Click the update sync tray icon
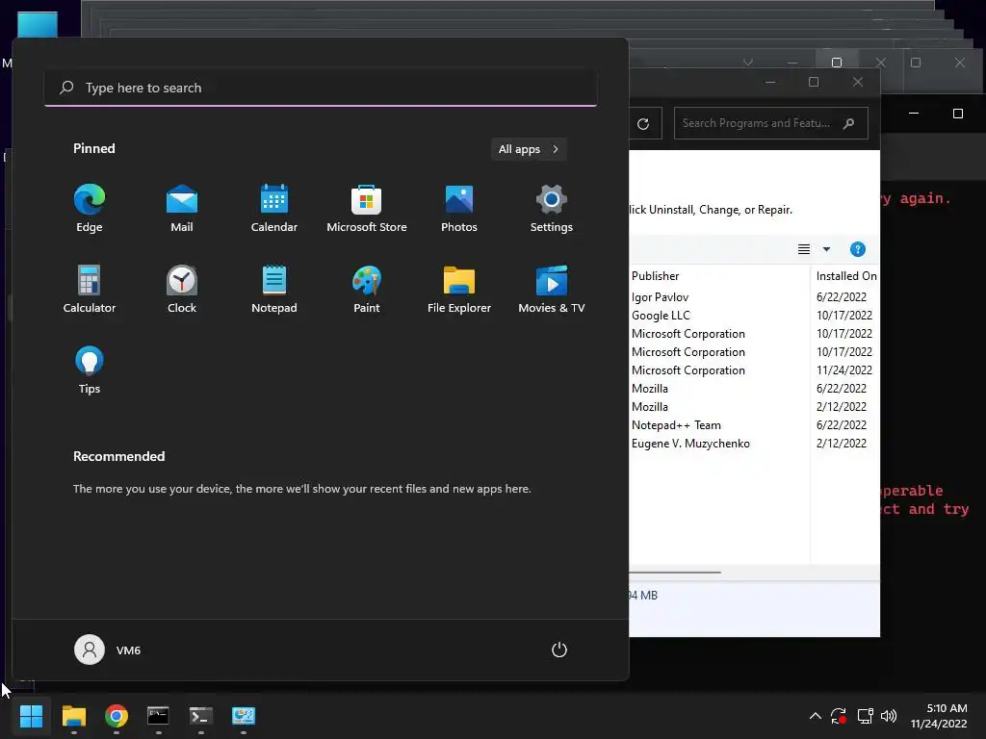986x739 pixels. click(x=839, y=716)
